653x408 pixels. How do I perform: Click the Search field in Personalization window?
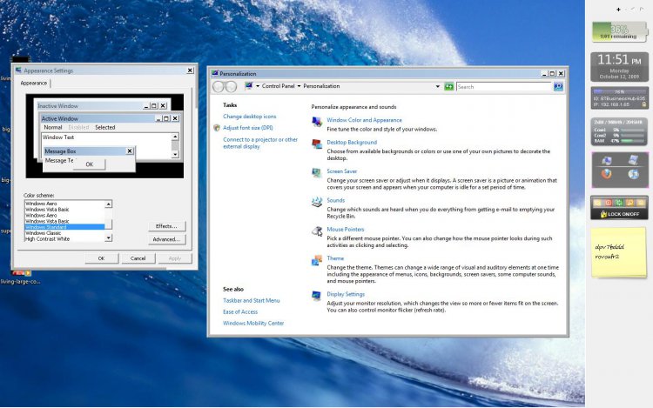point(504,86)
